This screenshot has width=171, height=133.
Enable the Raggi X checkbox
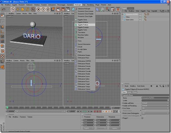point(142,118)
